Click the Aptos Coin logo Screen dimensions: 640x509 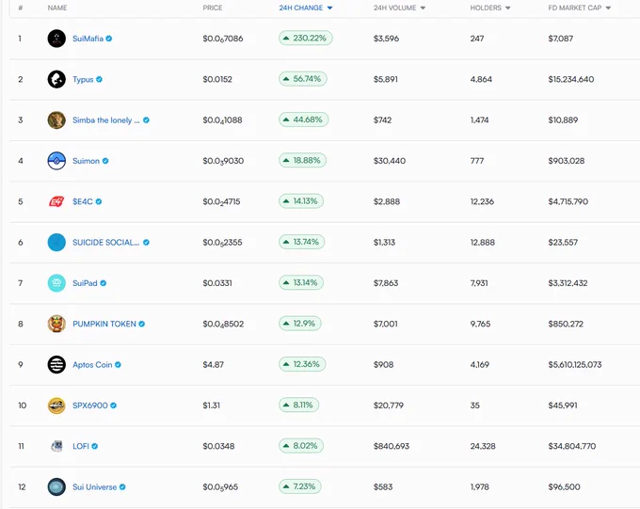point(56,364)
